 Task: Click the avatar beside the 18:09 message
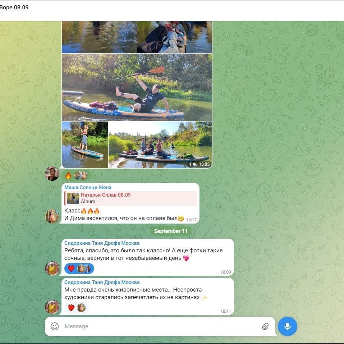52,268
